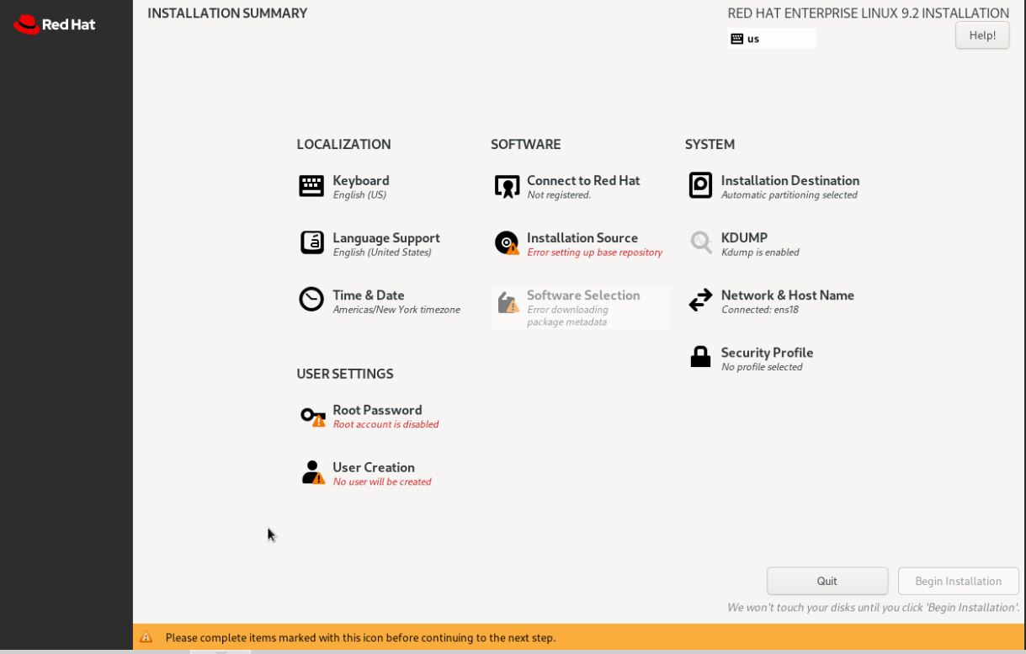Open Network & Host Name label
The height and width of the screenshot is (654, 1026).
(788, 295)
